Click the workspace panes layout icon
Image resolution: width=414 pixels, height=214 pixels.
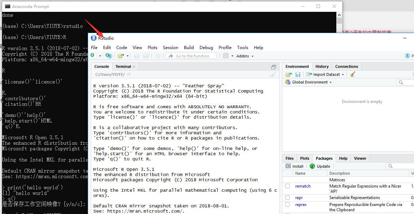pyautogui.click(x=226, y=56)
